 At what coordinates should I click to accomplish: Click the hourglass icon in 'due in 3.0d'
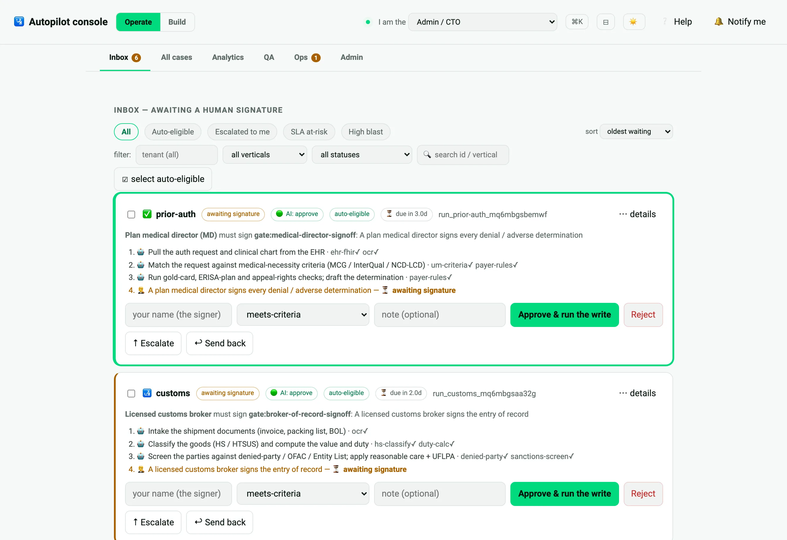(389, 214)
